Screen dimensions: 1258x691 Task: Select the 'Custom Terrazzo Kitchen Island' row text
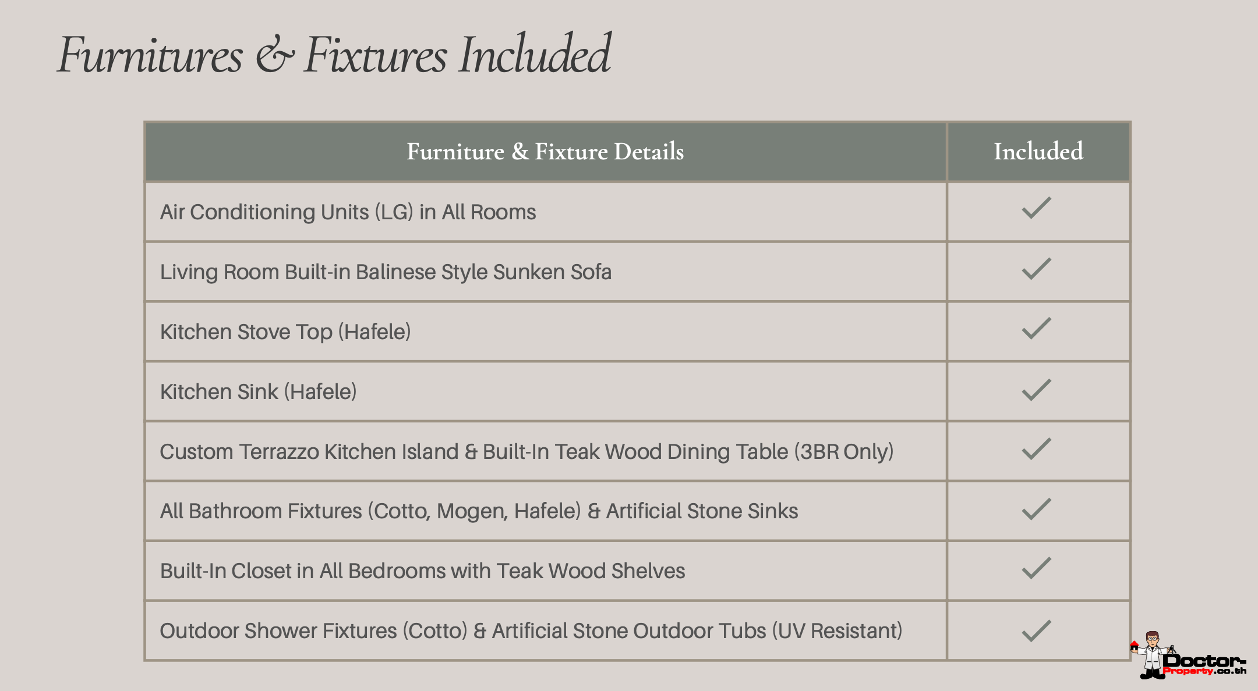coord(526,452)
